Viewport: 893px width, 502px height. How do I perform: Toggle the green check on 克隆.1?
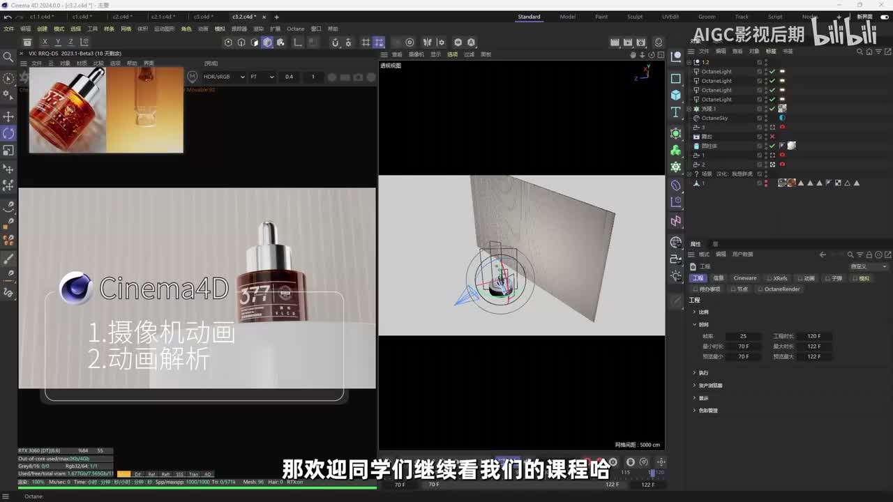tap(772, 109)
